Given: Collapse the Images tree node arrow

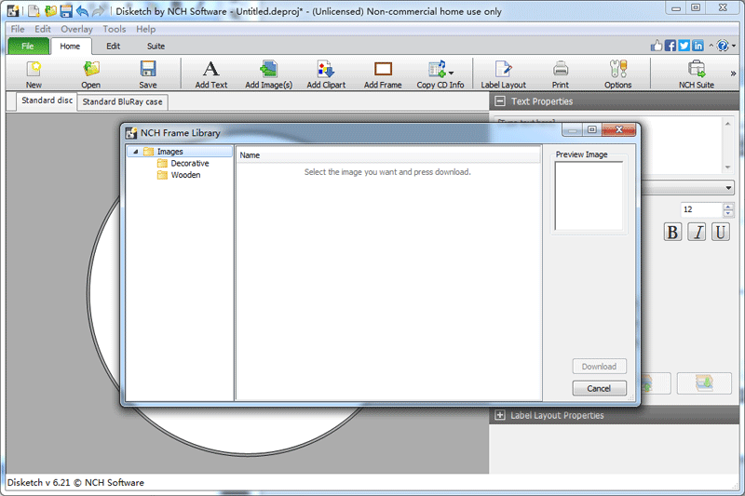Looking at the screenshot, I should click(135, 152).
